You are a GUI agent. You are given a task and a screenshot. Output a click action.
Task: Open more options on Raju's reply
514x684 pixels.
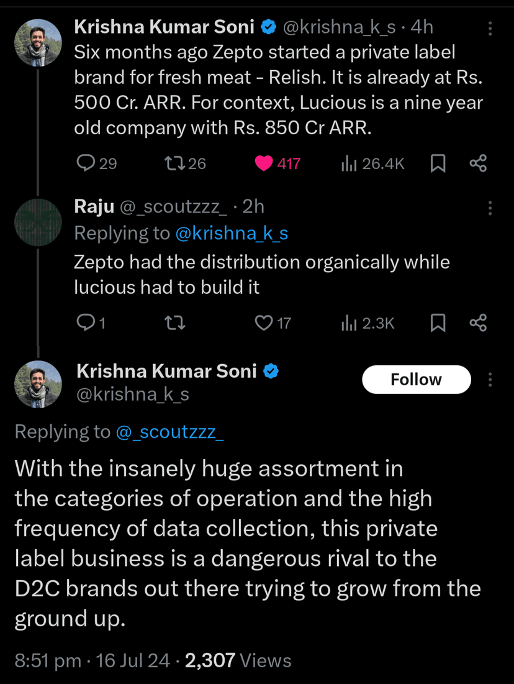490,207
